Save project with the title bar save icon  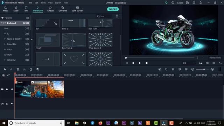(187, 3)
